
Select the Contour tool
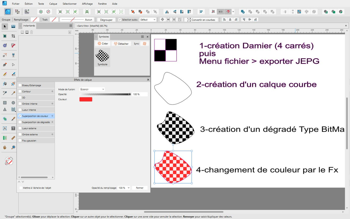tap(13, 45)
